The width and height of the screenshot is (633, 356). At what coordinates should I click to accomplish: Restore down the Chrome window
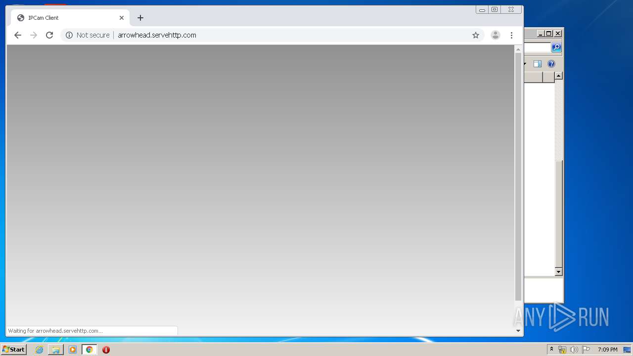click(495, 9)
